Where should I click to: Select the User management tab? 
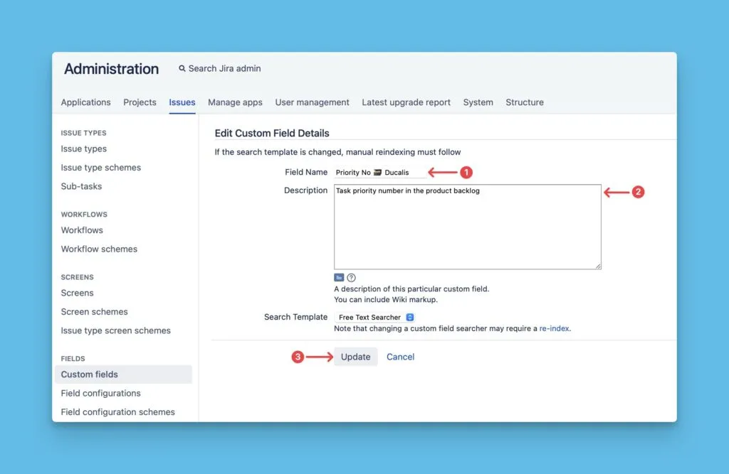click(x=312, y=102)
